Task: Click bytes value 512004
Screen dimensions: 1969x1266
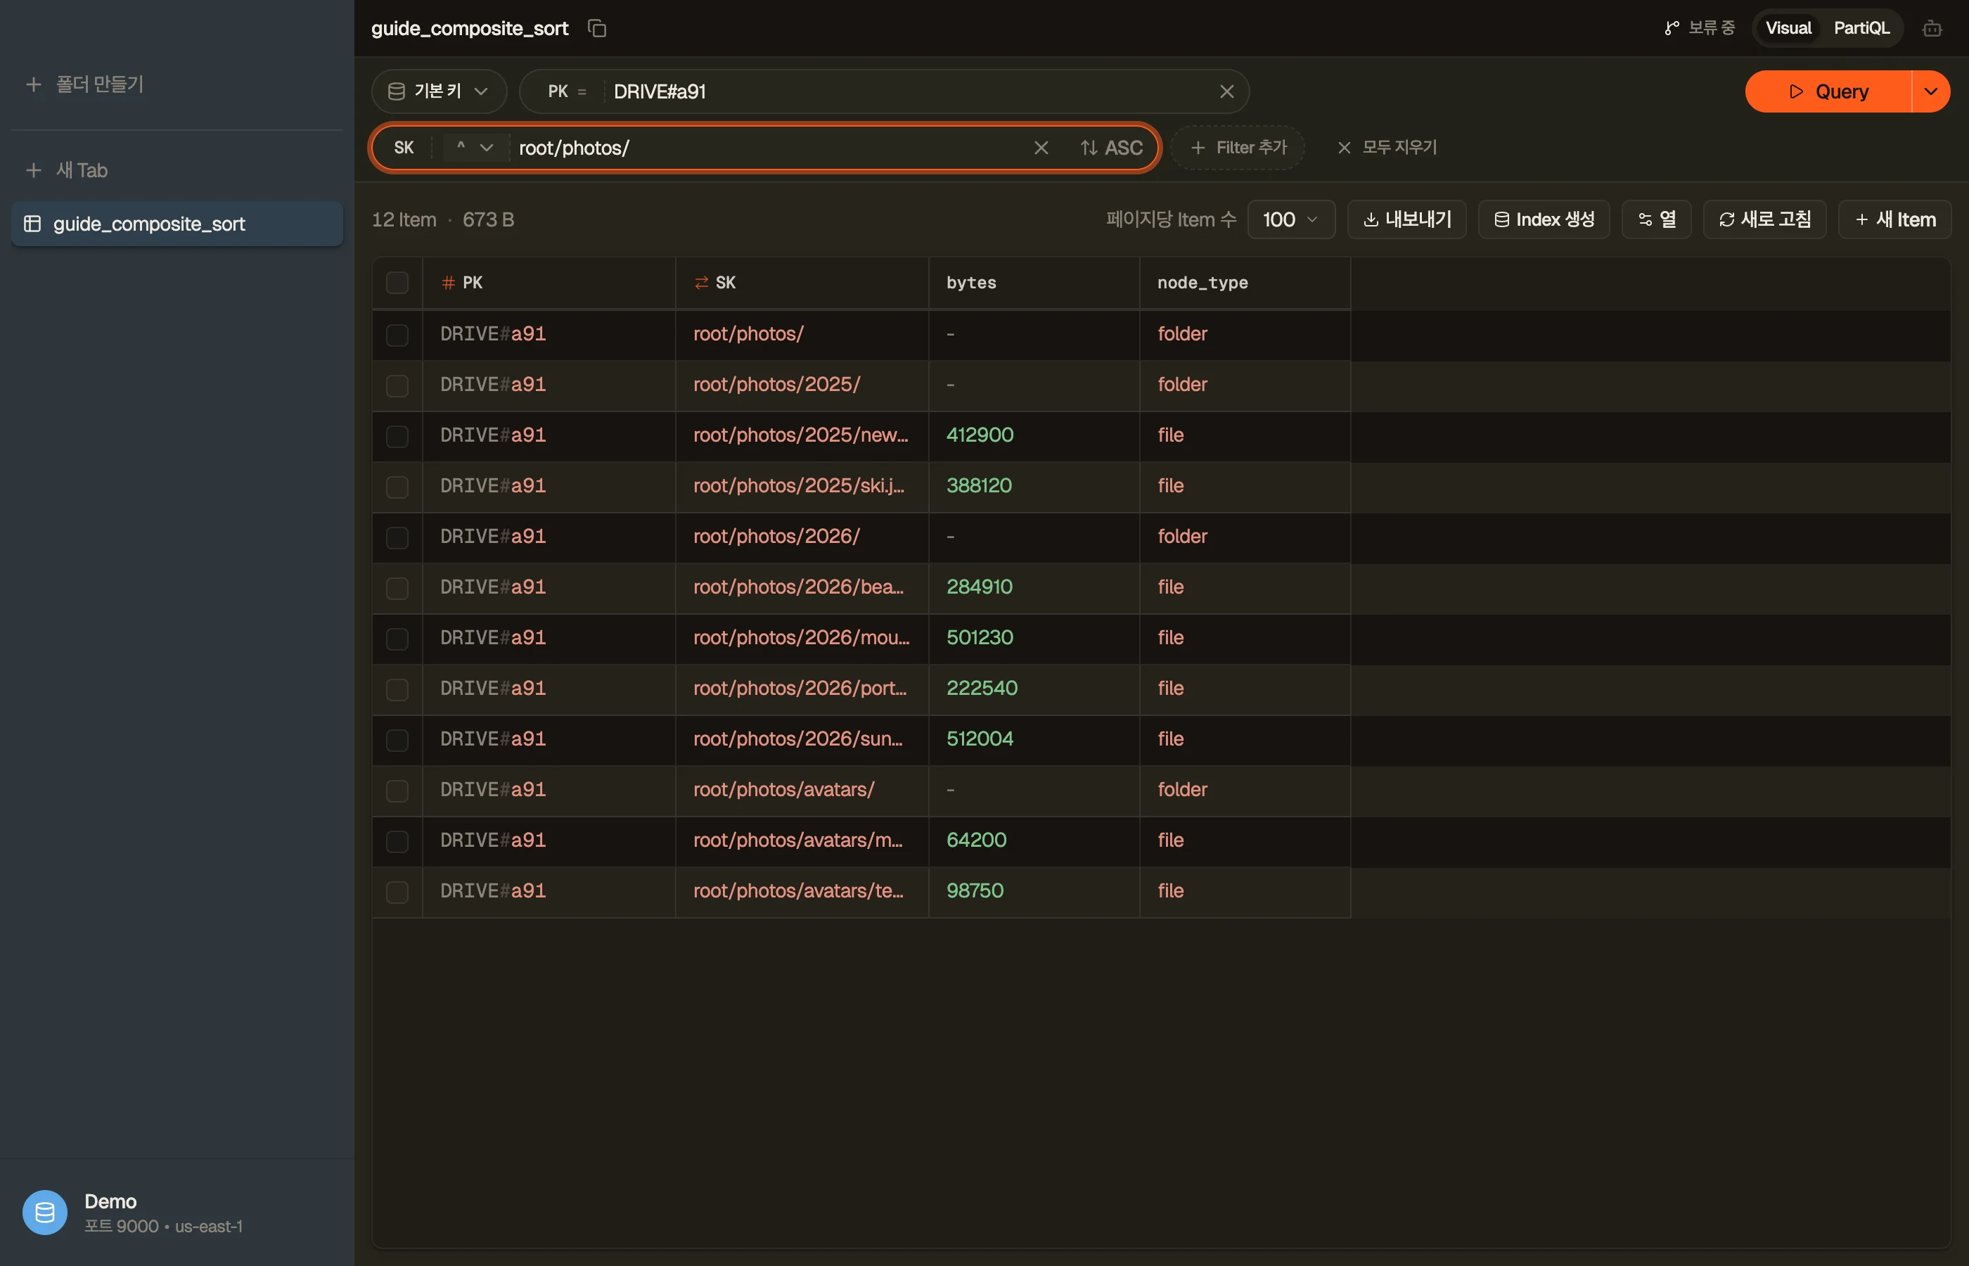Action: [x=980, y=739]
